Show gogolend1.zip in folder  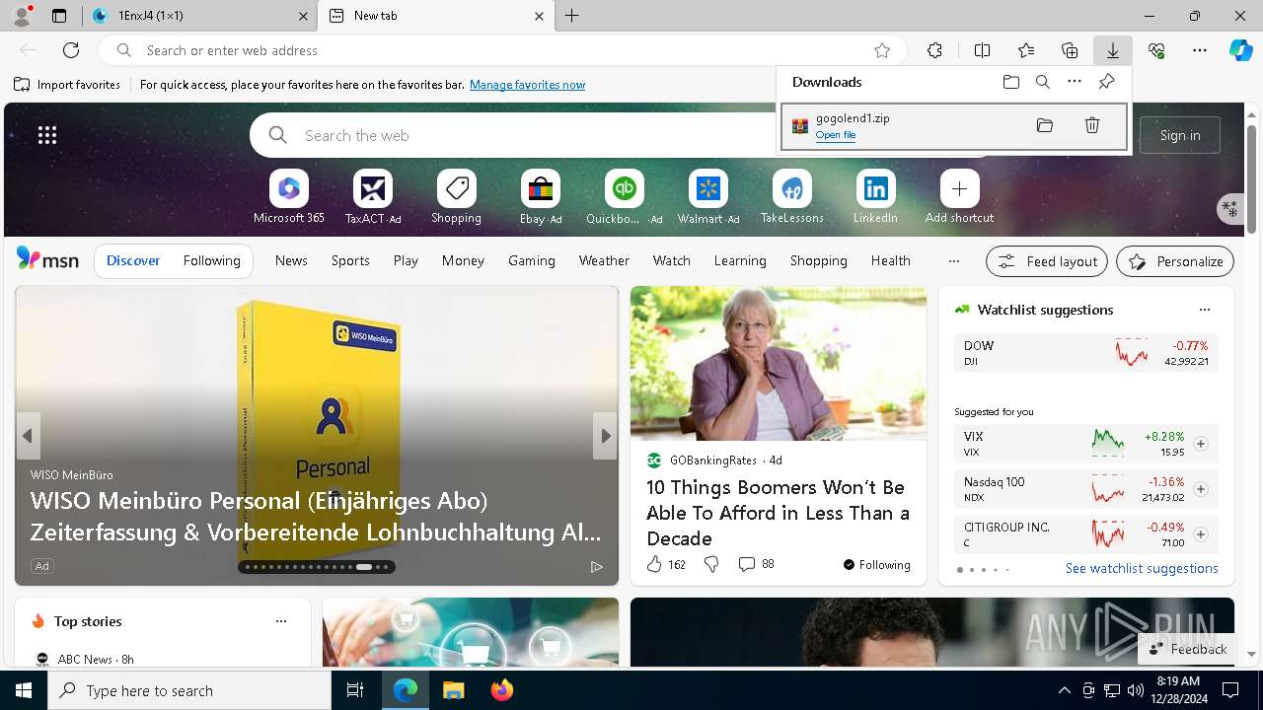pyautogui.click(x=1045, y=125)
